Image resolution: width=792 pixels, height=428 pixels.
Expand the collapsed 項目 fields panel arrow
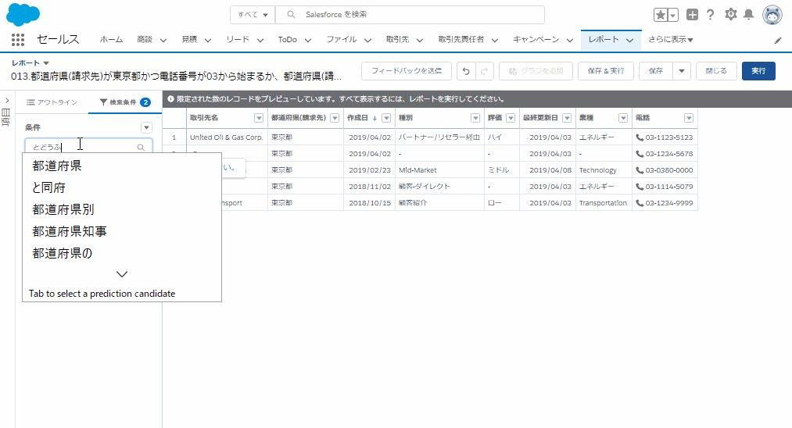[7, 101]
